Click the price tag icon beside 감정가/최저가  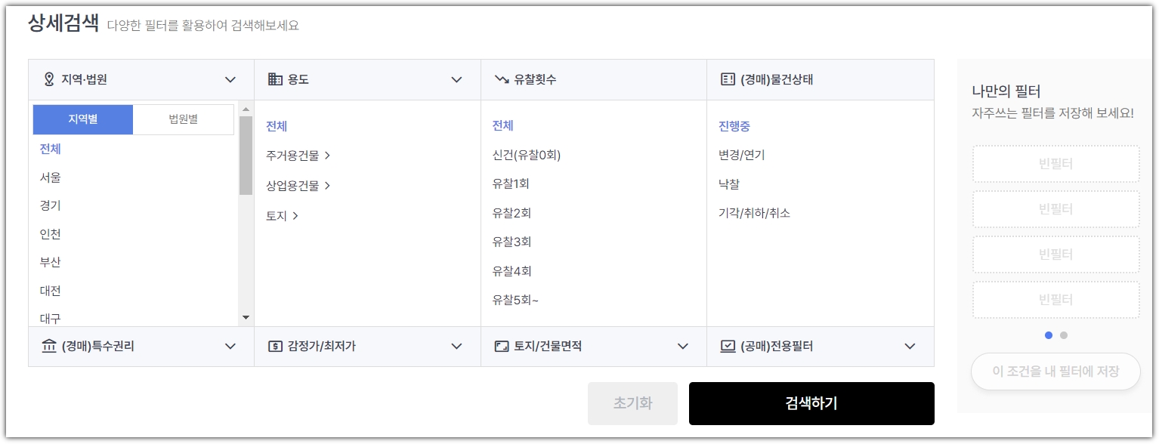pyautogui.click(x=274, y=347)
